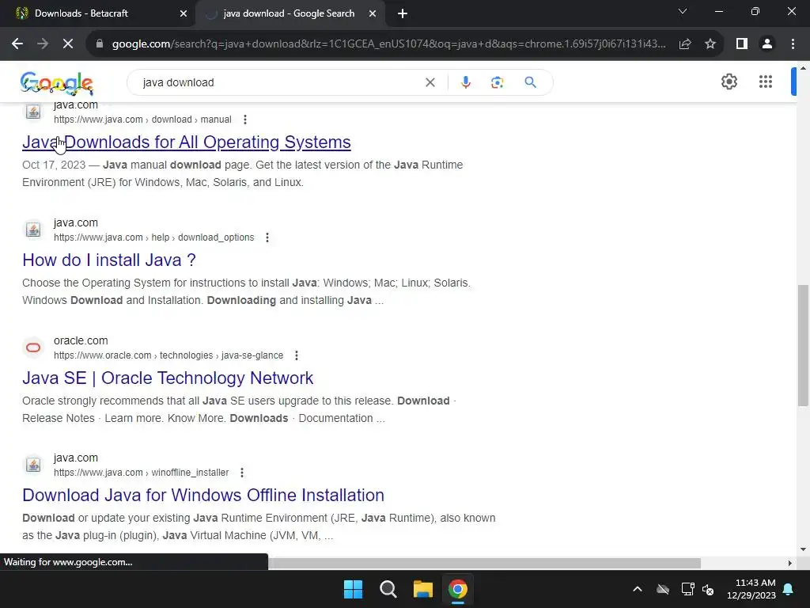The width and height of the screenshot is (810, 608).
Task: Share this page from address bar
Action: (x=685, y=44)
